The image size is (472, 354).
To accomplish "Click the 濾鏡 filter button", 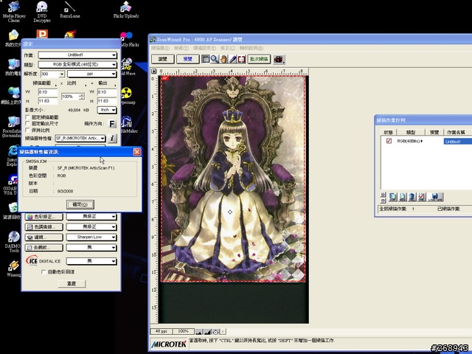I will [x=44, y=237].
